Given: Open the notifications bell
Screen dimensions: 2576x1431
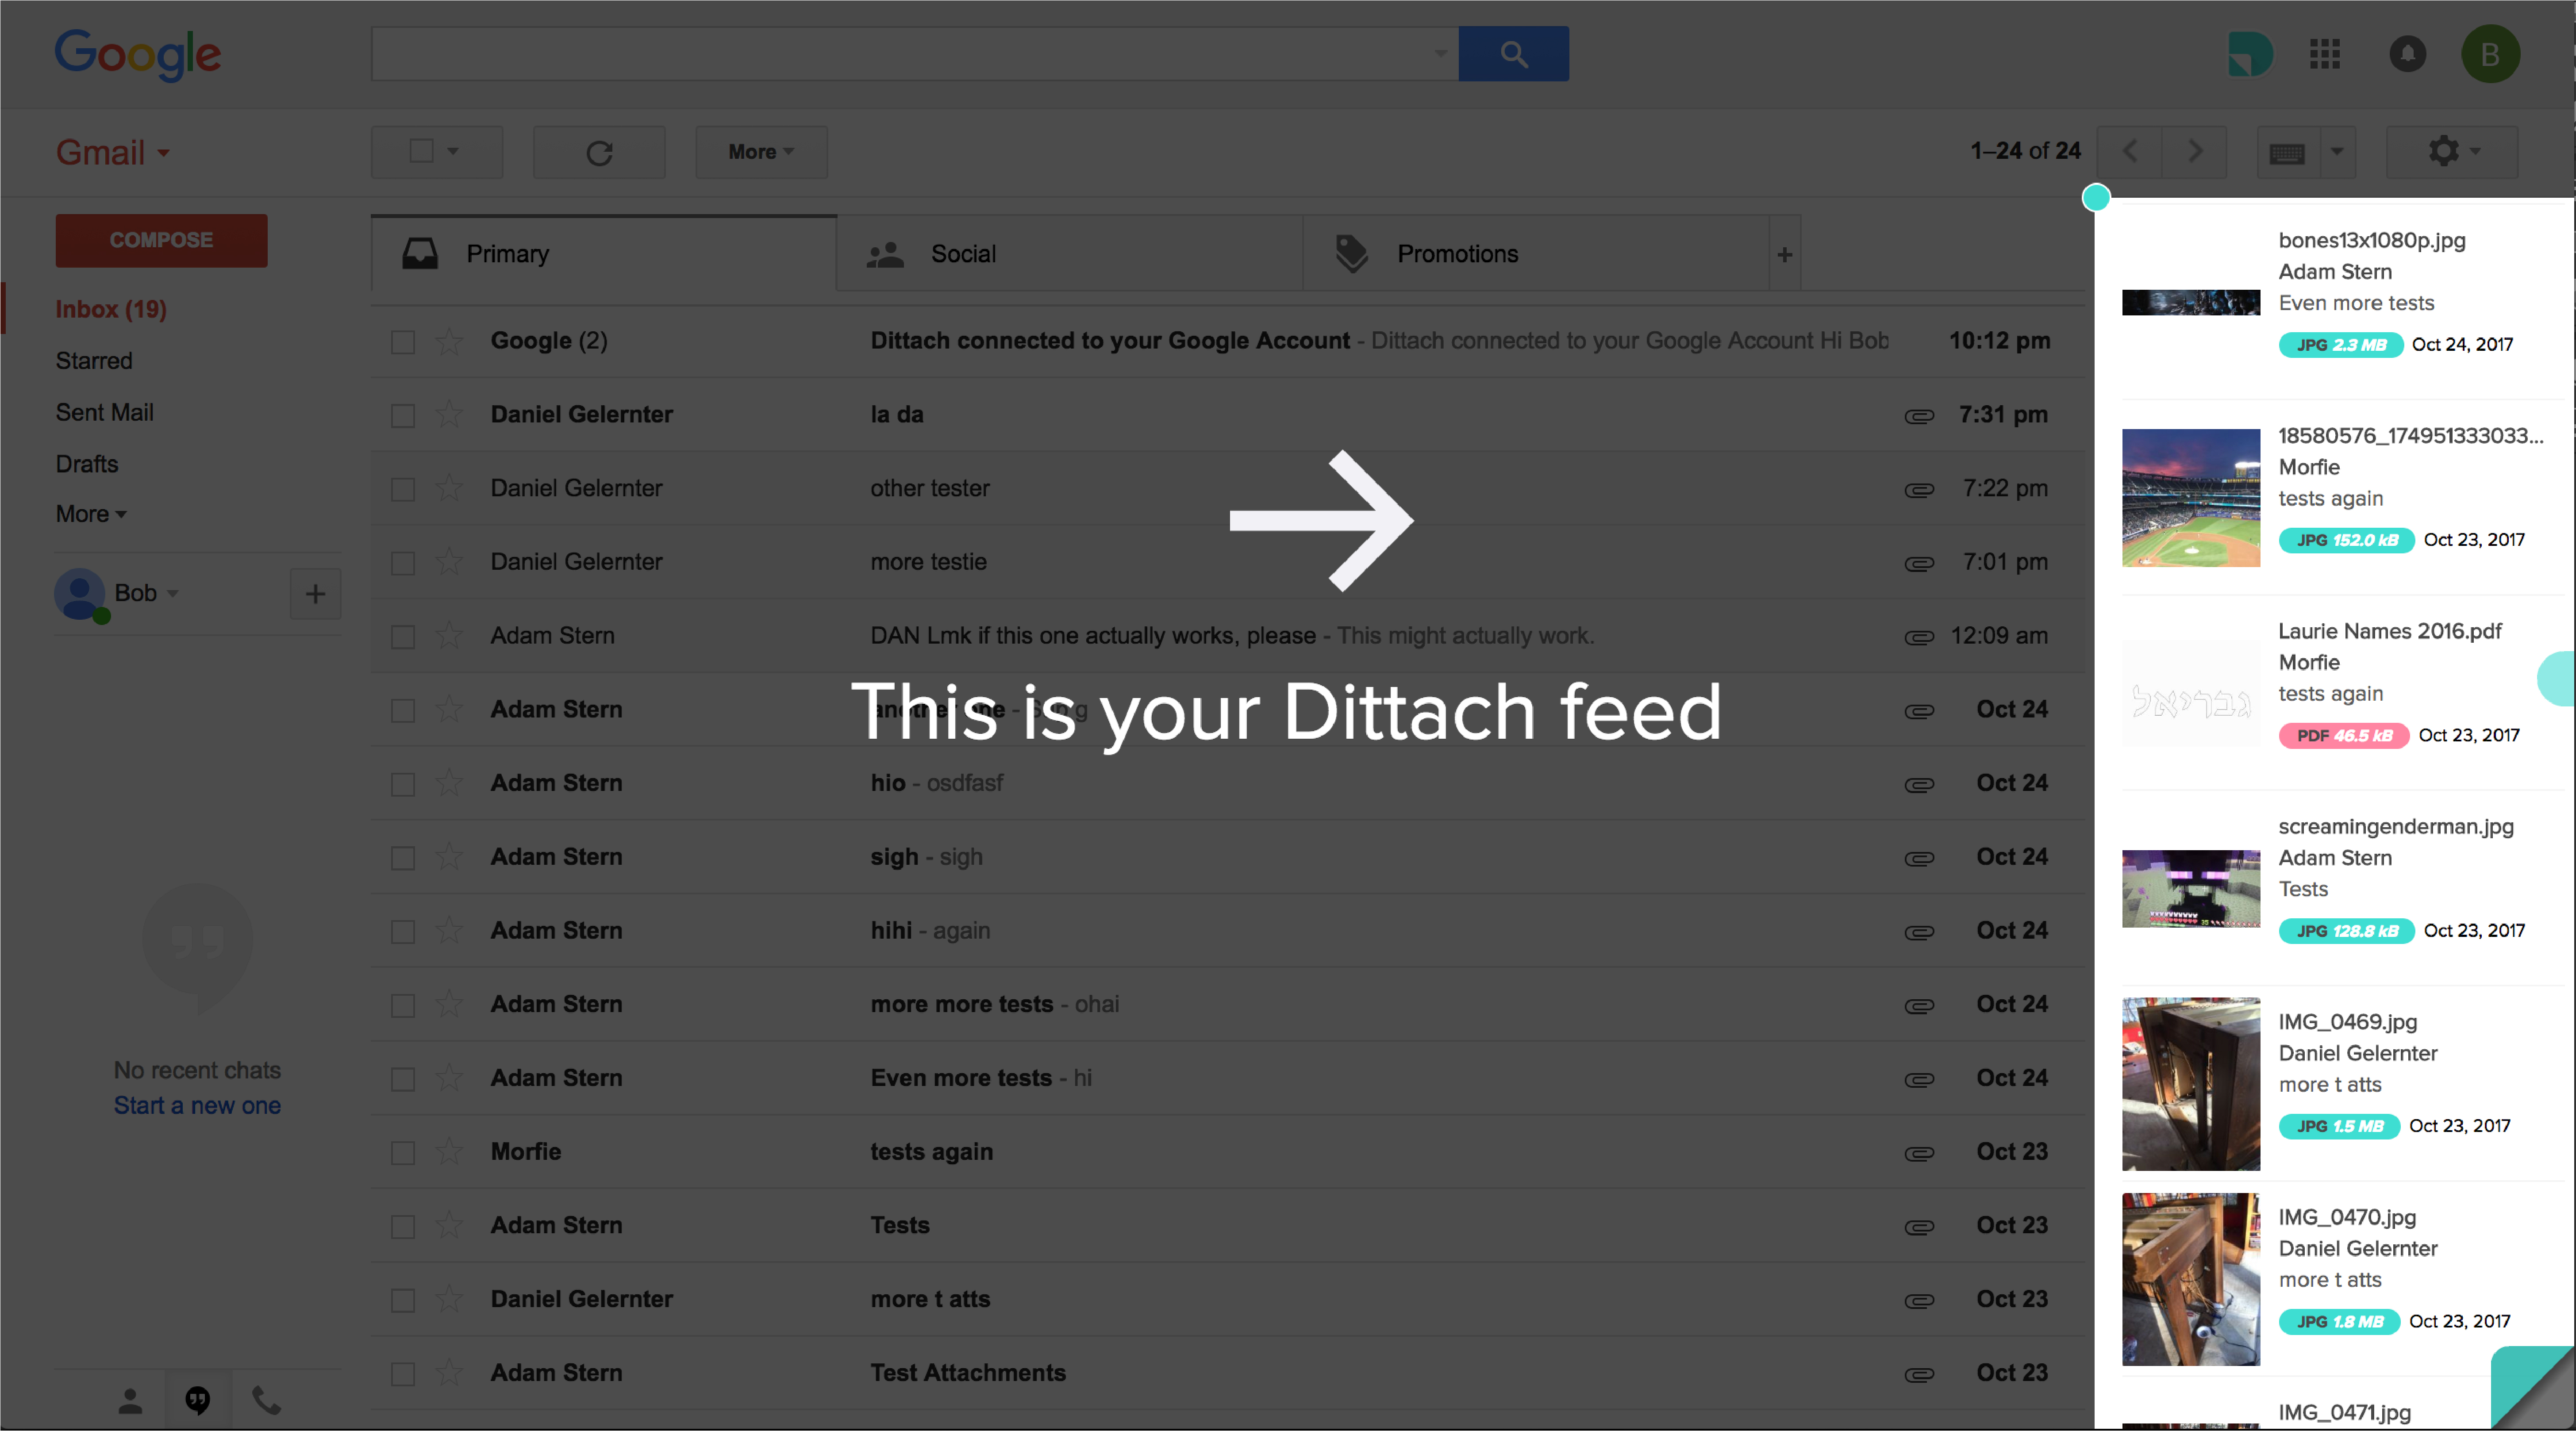Looking at the screenshot, I should (x=2408, y=54).
